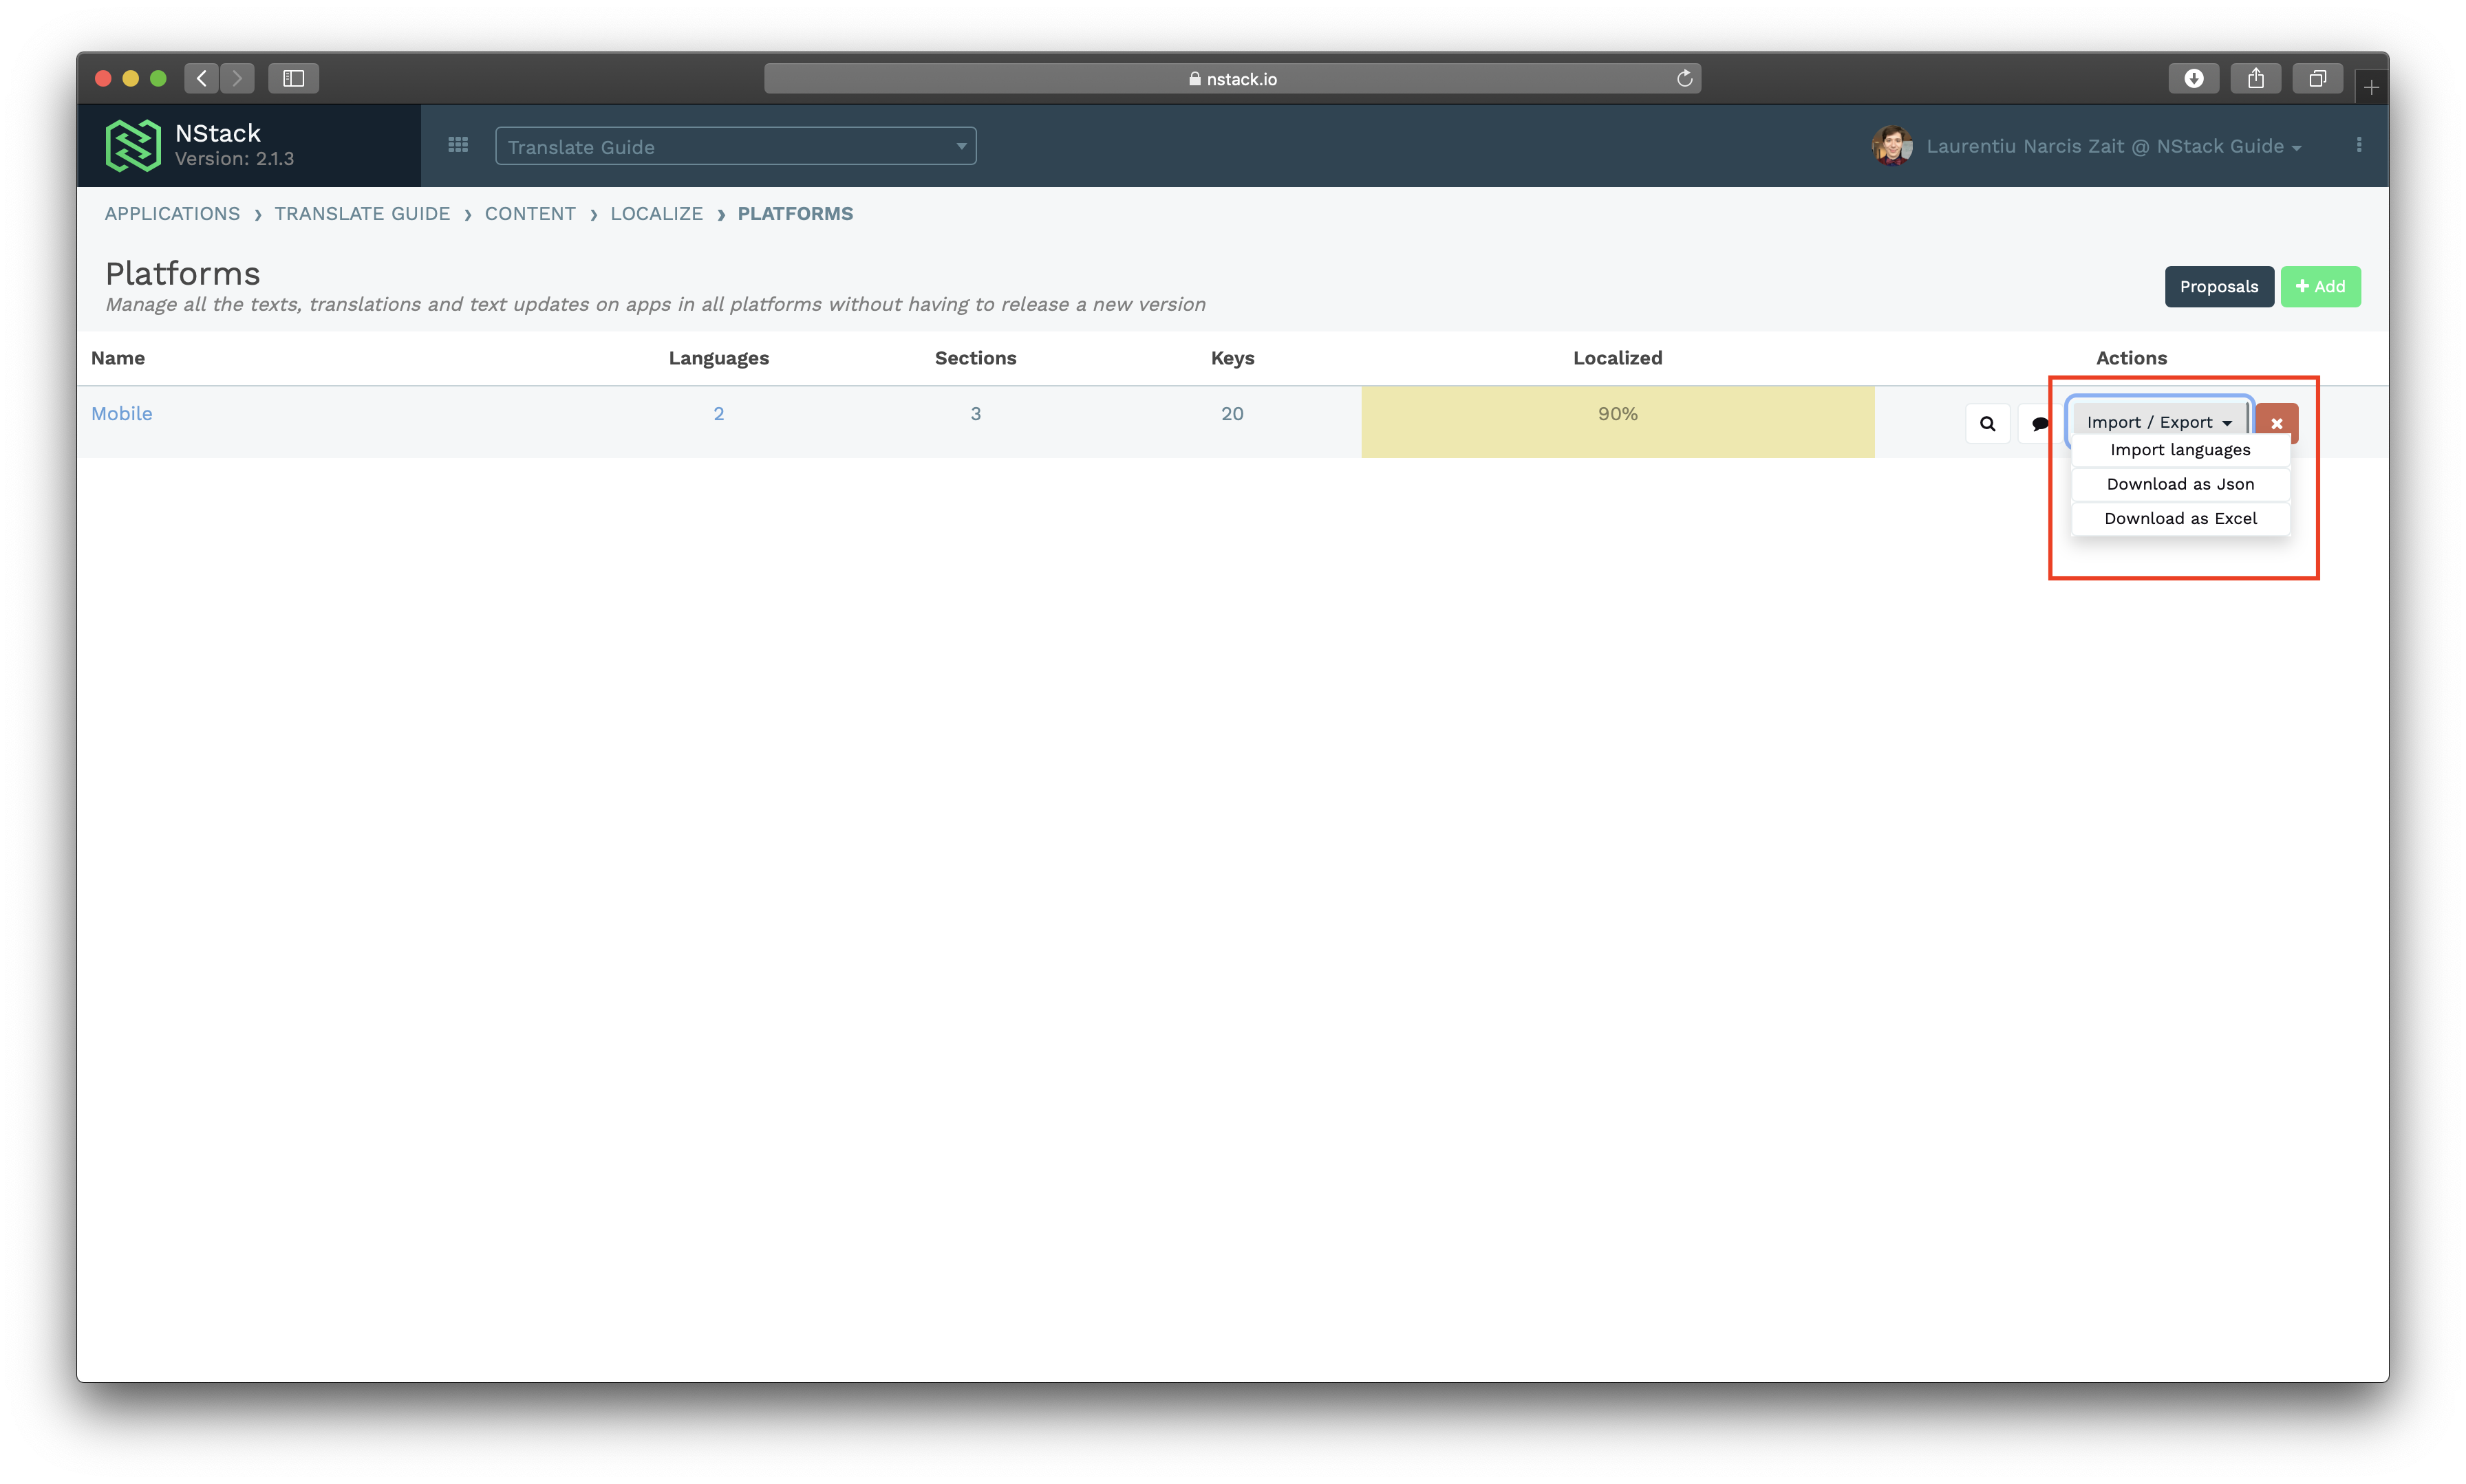Show Safari downloads icon
The height and width of the screenshot is (1484, 2466).
tap(2193, 78)
